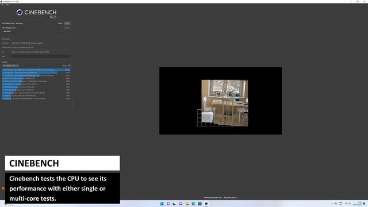Open the File menu
Image resolution: width=368 pixels, height=207 pixels.
2,5
